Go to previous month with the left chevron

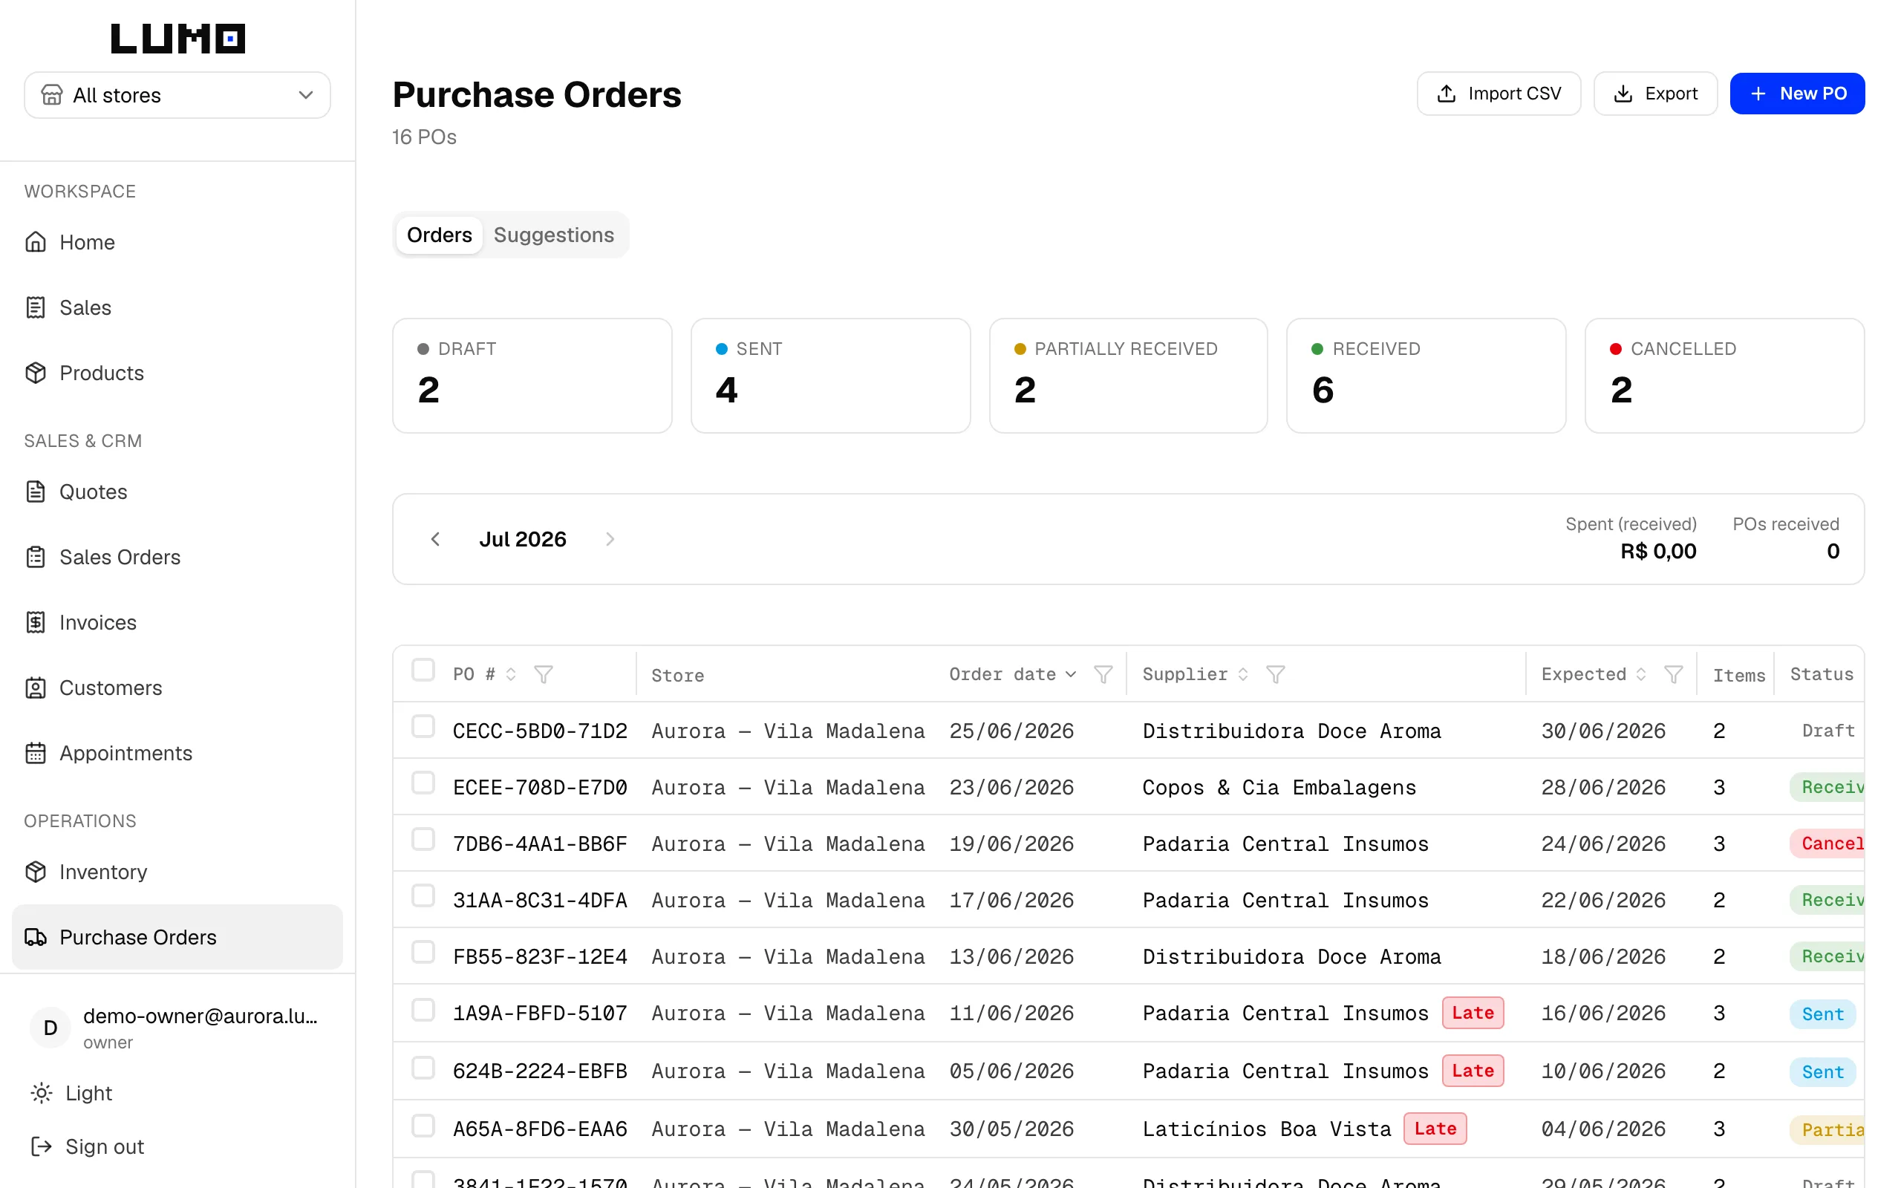[435, 539]
